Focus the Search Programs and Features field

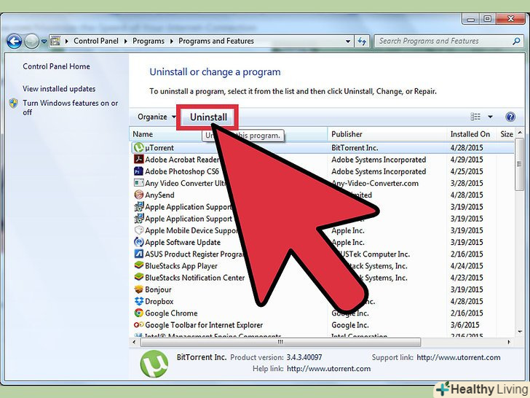tap(448, 42)
